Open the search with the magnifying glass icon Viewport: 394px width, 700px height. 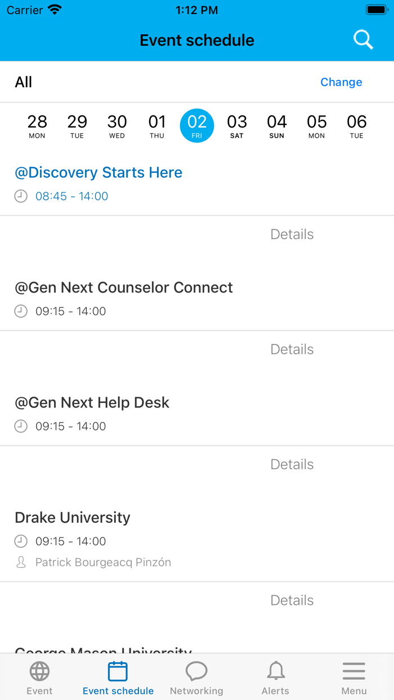(363, 39)
